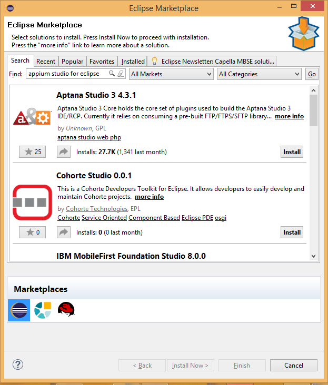The image size is (328, 385).
Task: Select the Obeo marketplace icon
Action: point(43,310)
